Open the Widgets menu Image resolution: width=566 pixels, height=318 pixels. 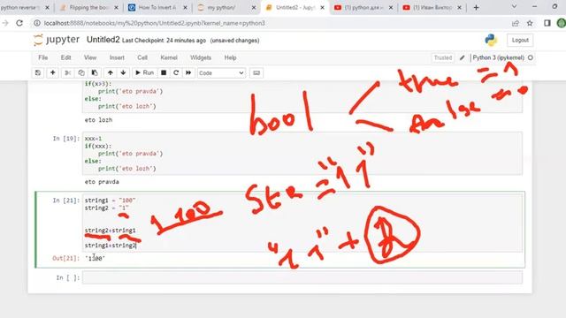201,57
